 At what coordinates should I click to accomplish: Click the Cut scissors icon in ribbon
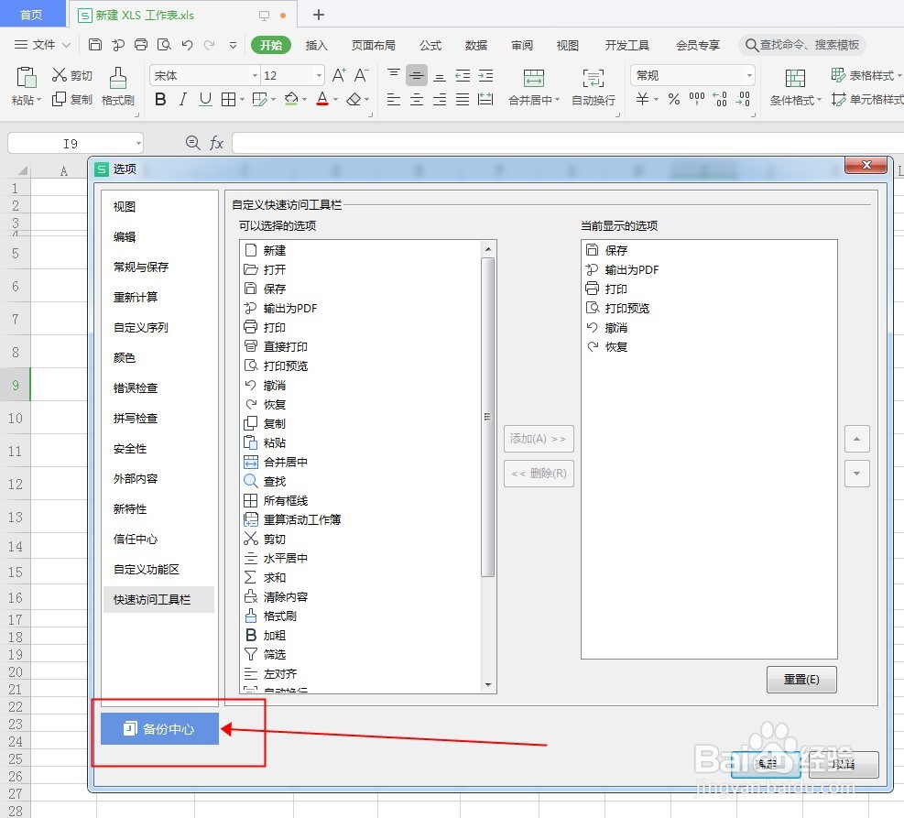pyautogui.click(x=60, y=75)
